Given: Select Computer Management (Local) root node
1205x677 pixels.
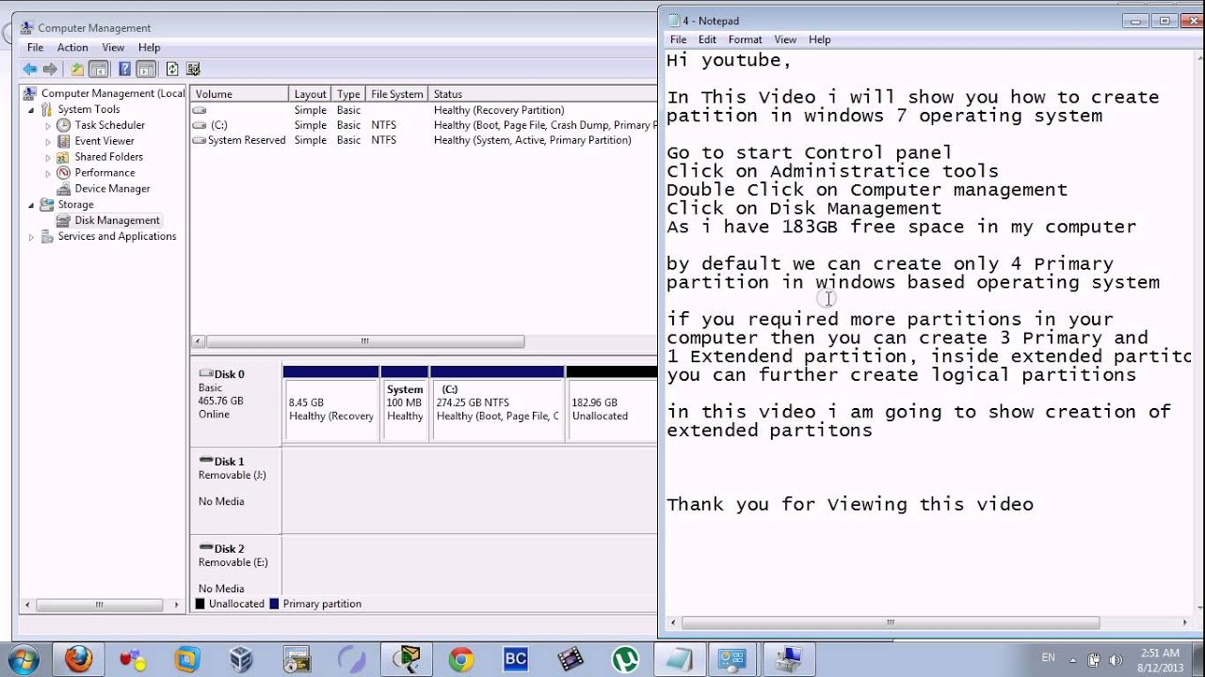Looking at the screenshot, I should [x=104, y=93].
